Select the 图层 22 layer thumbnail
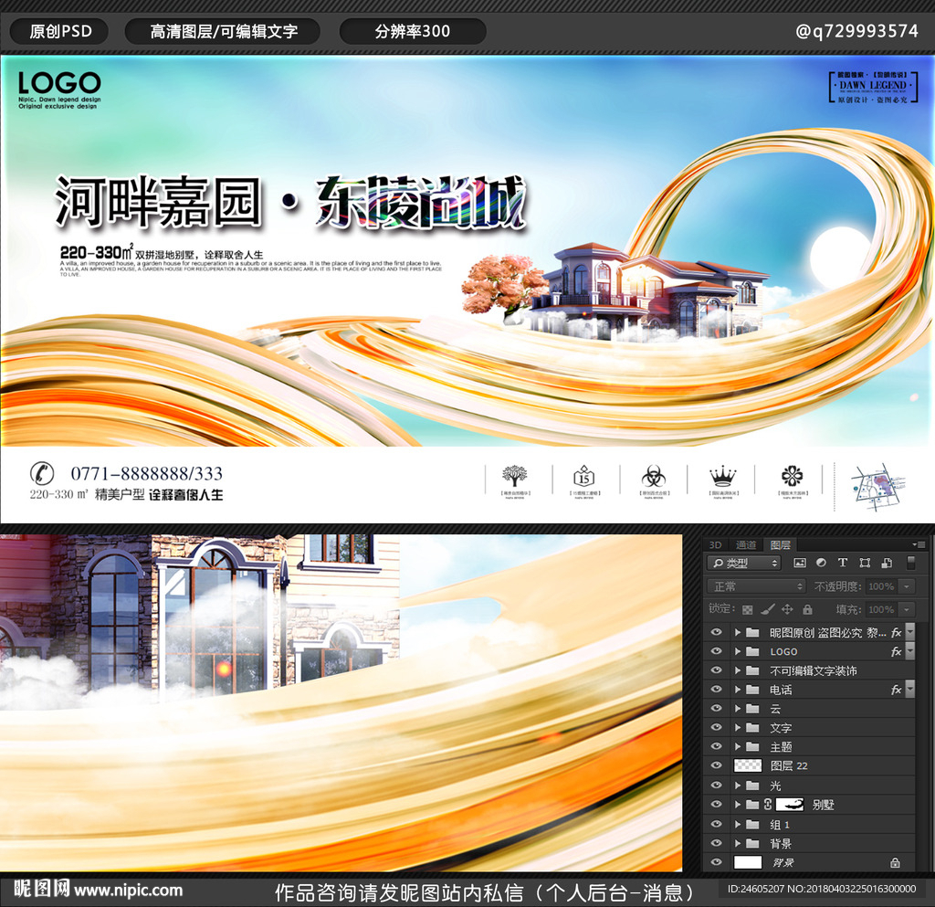935x907 pixels. click(748, 765)
